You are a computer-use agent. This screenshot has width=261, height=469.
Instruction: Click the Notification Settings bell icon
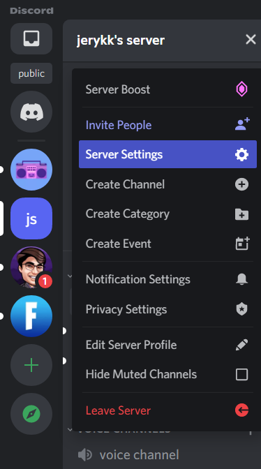241,279
